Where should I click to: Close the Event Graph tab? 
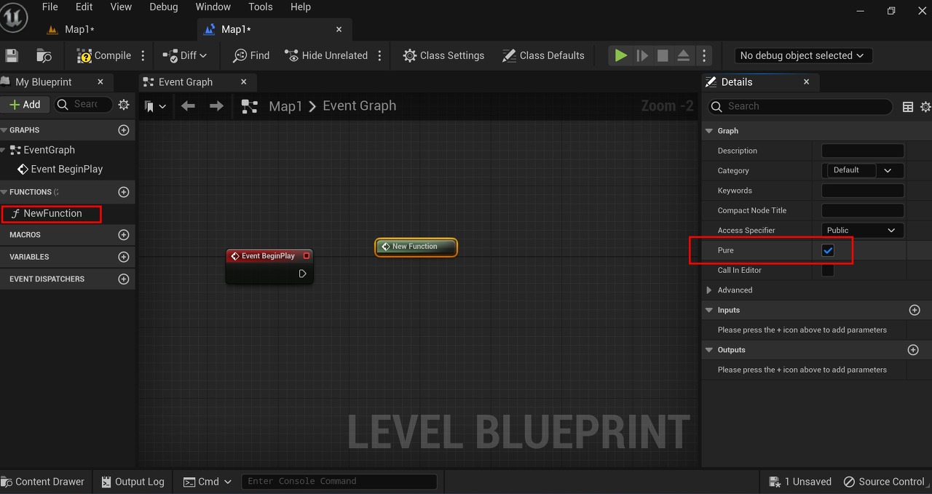244,82
